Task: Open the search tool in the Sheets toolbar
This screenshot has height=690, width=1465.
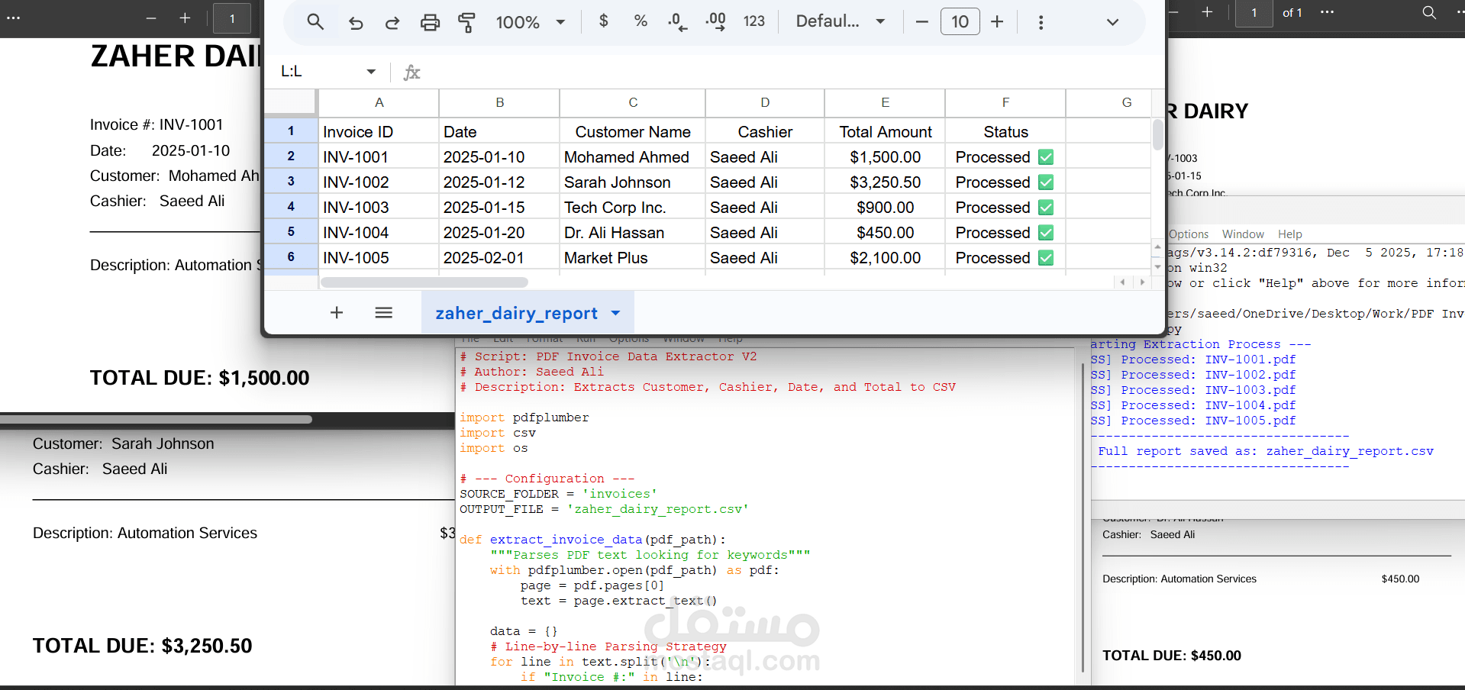Action: 315,22
